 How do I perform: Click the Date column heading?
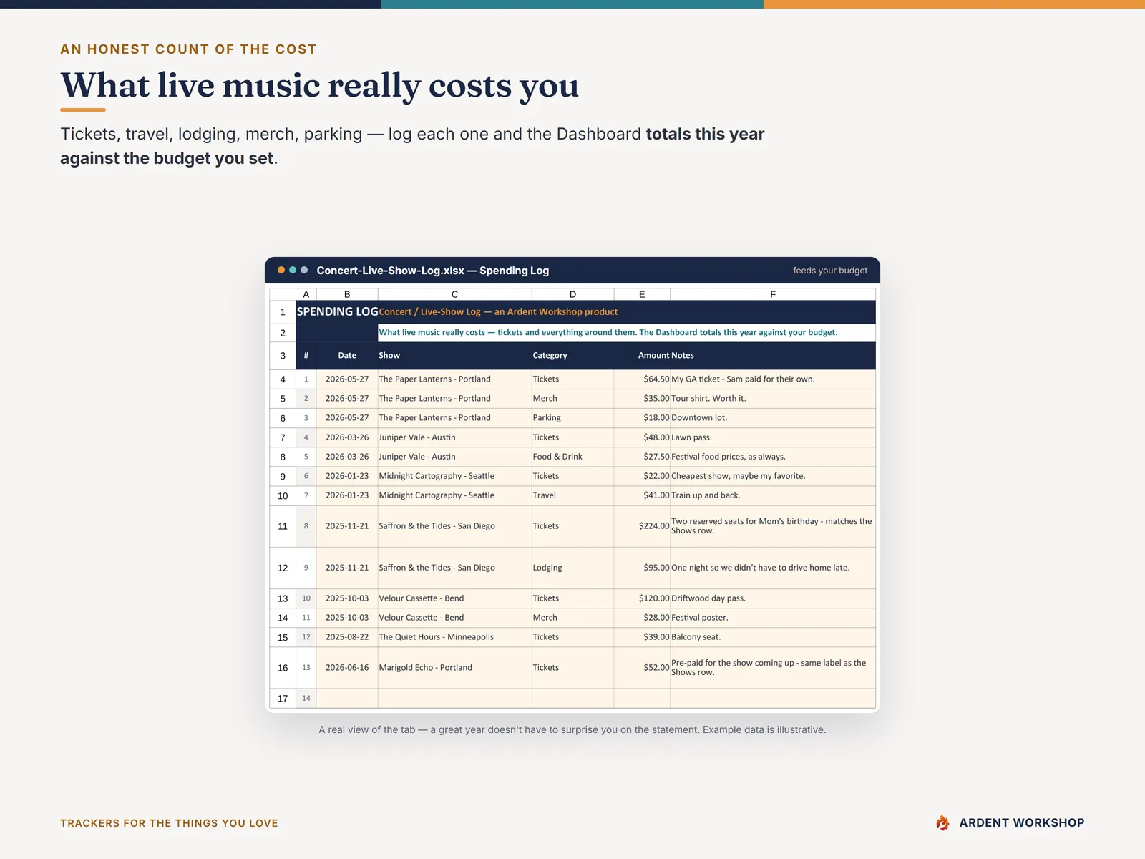coord(347,355)
